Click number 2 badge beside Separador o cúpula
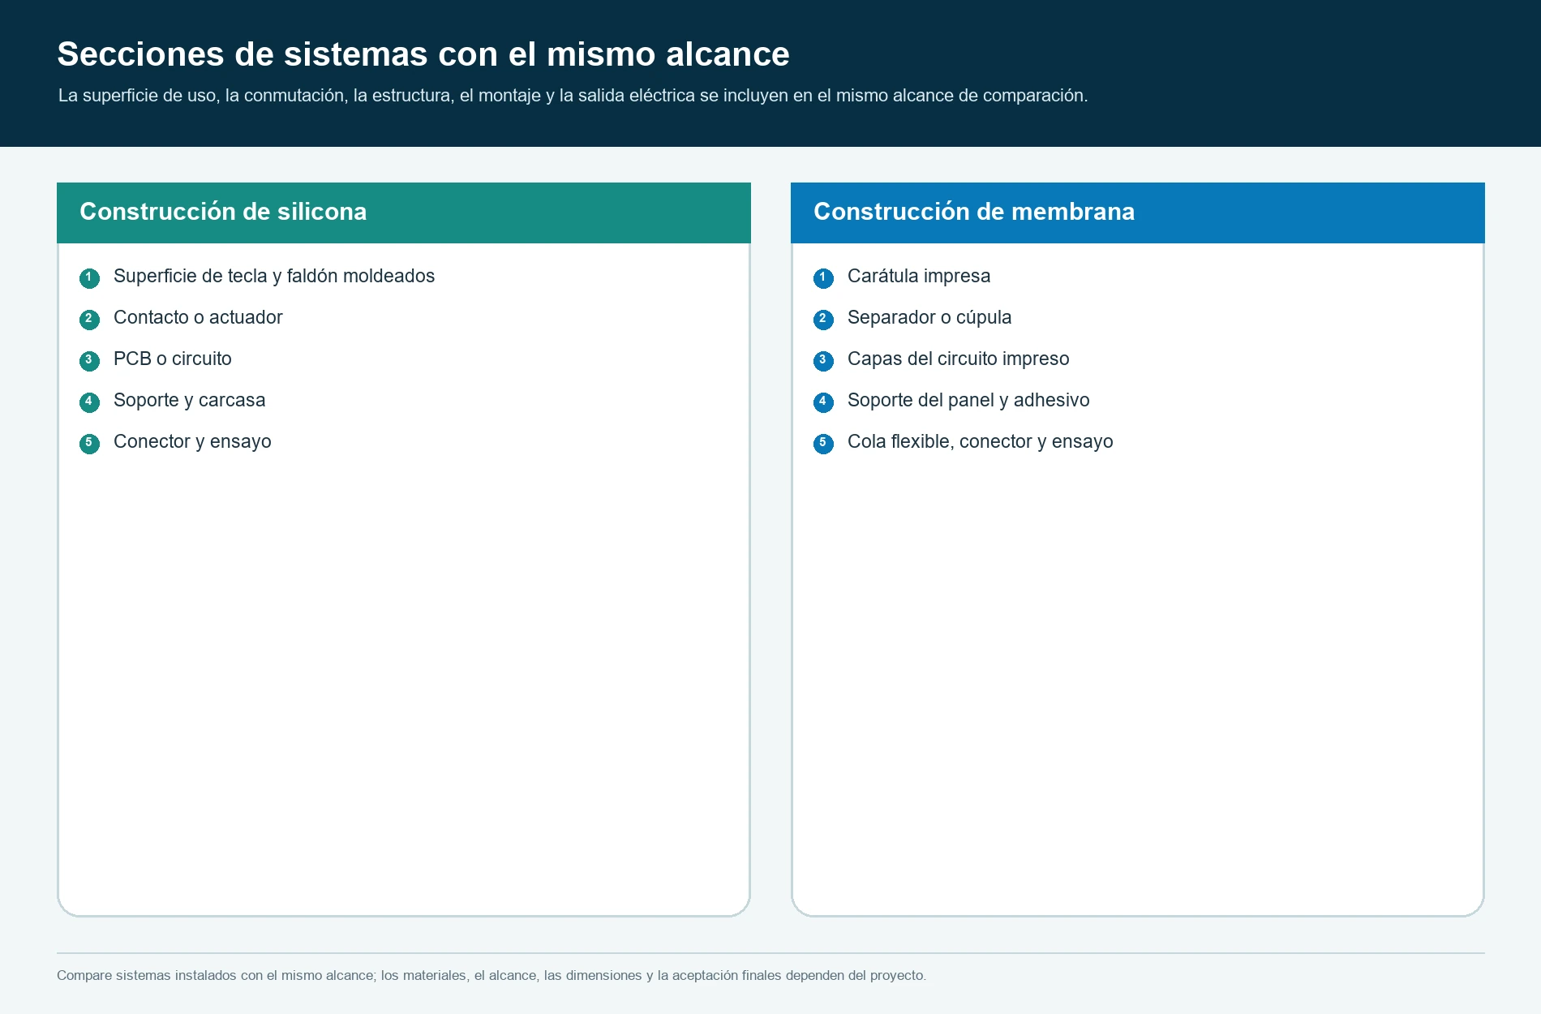Screen dimensions: 1541x1014 823,320
